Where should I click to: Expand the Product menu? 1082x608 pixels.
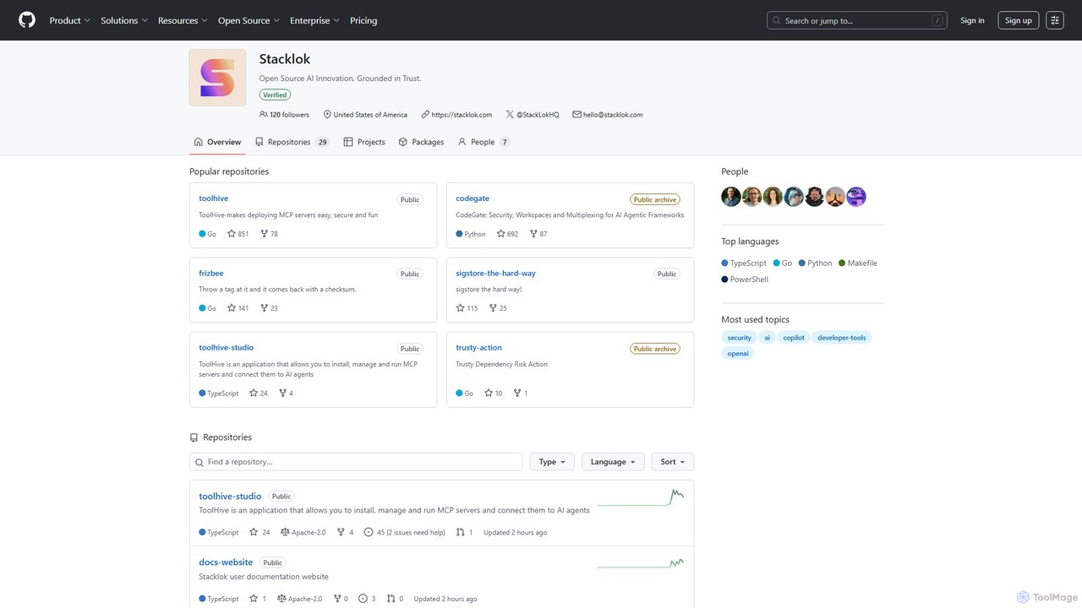tap(69, 20)
